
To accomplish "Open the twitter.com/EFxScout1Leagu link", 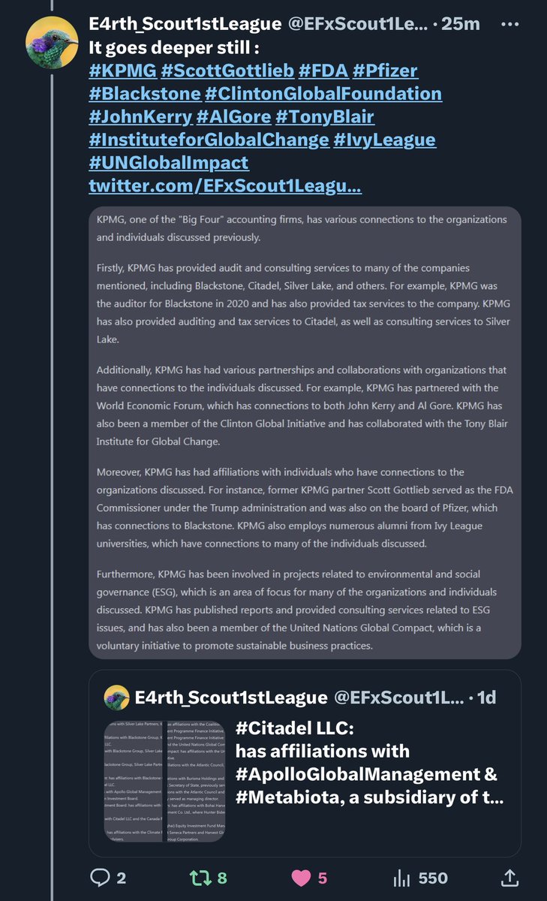I will (225, 185).
